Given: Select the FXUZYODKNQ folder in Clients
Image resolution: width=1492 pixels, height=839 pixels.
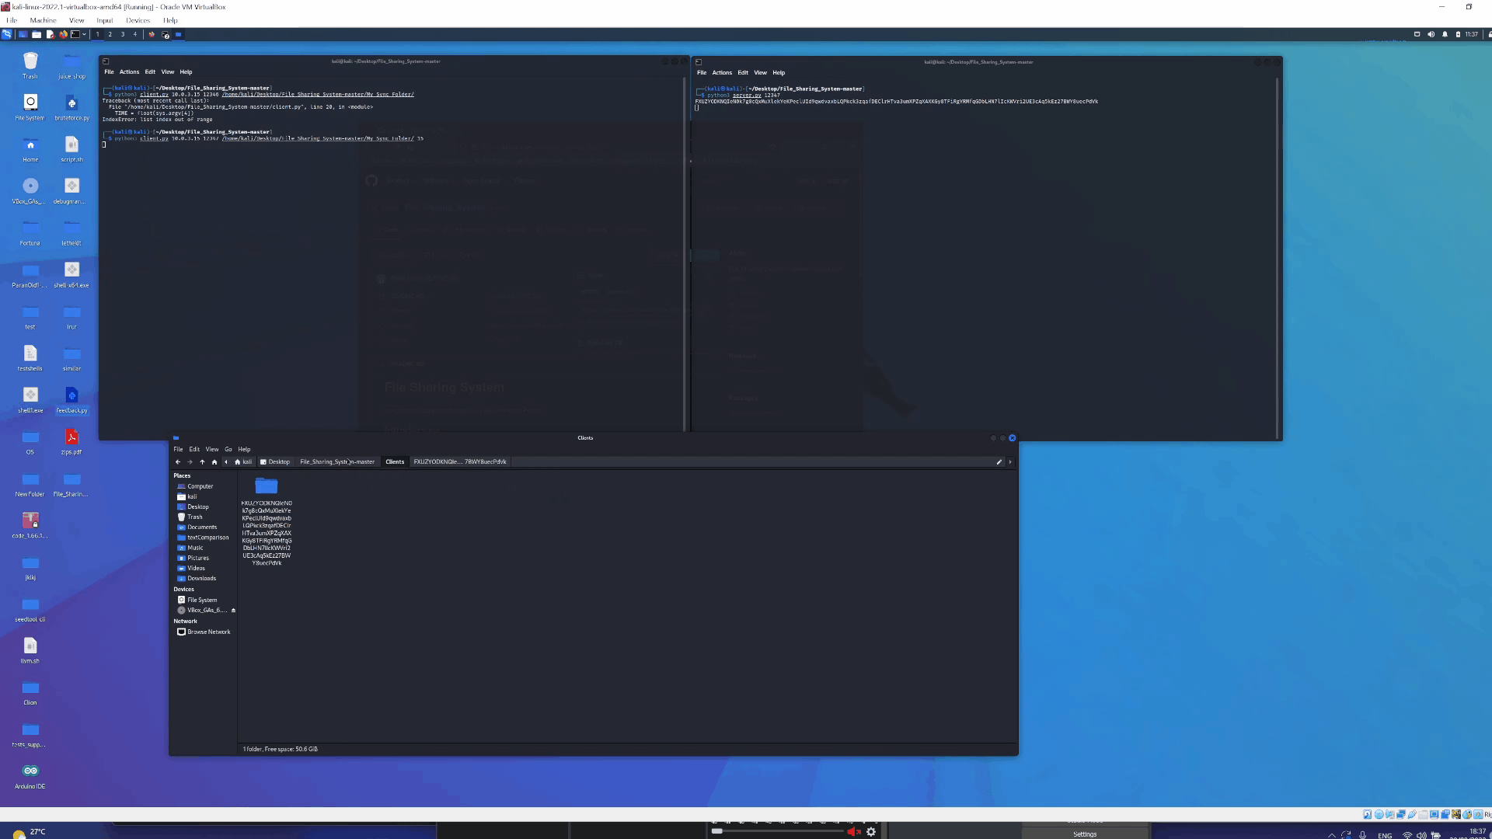Looking at the screenshot, I should pyautogui.click(x=267, y=520).
